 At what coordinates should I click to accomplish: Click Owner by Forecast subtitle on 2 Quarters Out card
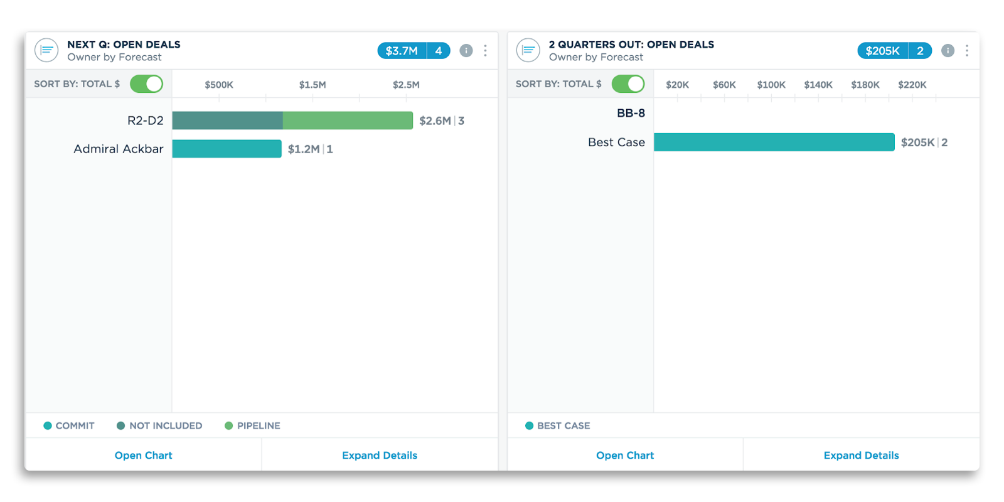tap(596, 57)
